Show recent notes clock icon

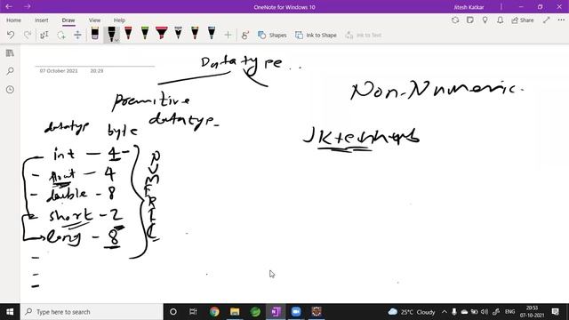pyautogui.click(x=10, y=89)
